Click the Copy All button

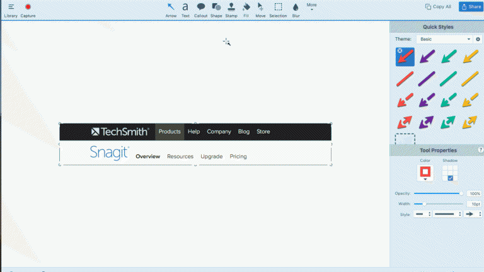pyautogui.click(x=438, y=6)
